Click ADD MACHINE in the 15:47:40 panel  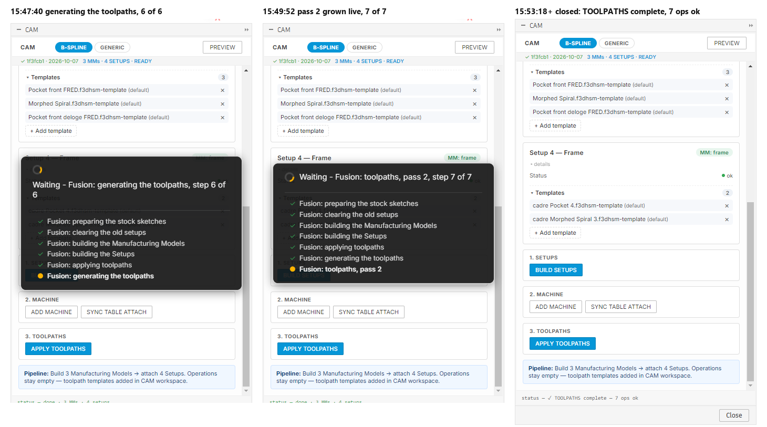51,312
